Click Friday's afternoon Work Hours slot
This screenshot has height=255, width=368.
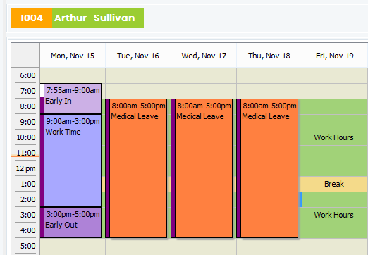(335, 215)
